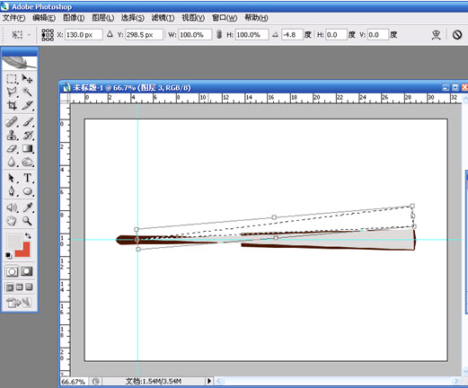The width and height of the screenshot is (468, 388).
Task: Toggle relative positioning triangle for reference point
Action: pyautogui.click(x=110, y=34)
